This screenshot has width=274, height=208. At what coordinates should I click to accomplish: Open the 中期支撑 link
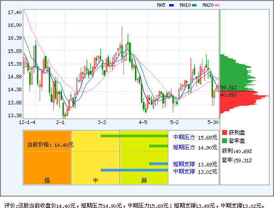(184, 172)
